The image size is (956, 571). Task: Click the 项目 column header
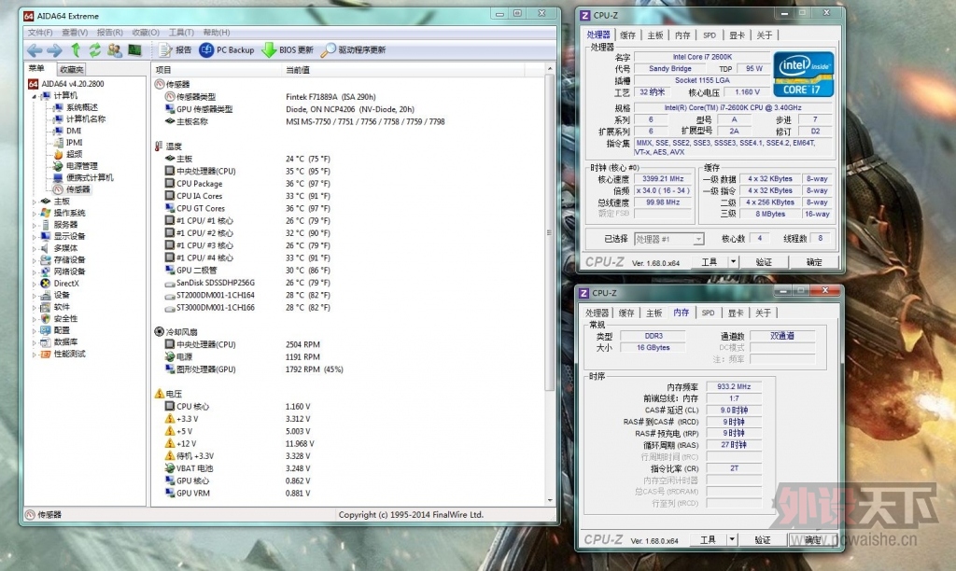(x=217, y=69)
